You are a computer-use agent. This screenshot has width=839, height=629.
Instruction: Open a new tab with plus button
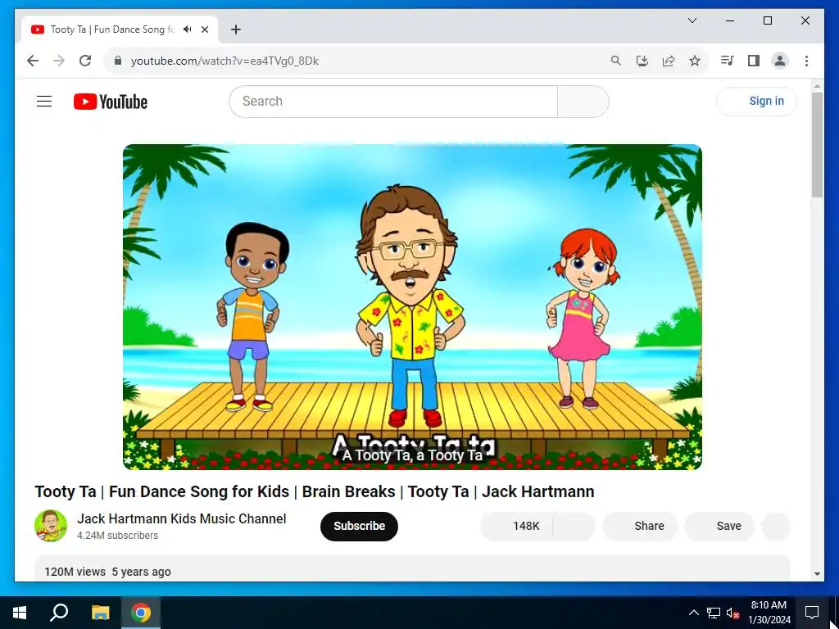235,29
